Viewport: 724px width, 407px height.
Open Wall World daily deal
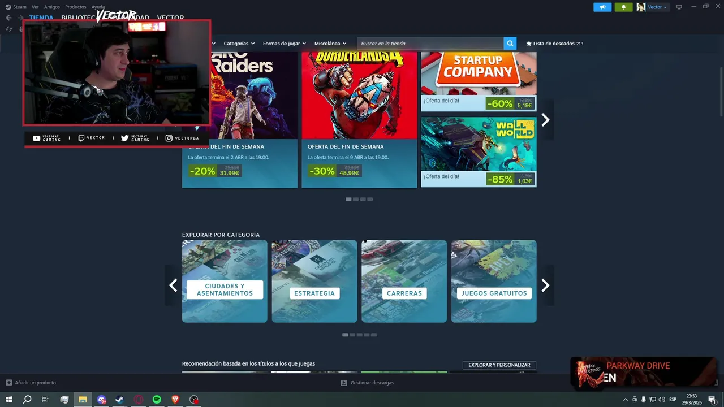pyautogui.click(x=479, y=152)
